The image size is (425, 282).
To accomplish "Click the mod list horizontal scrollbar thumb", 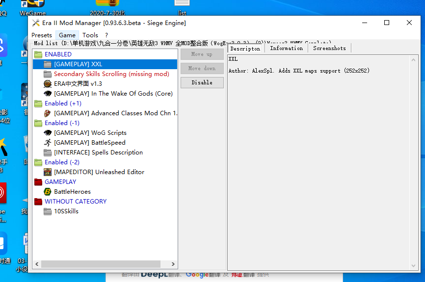I will pyautogui.click(x=101, y=264).
